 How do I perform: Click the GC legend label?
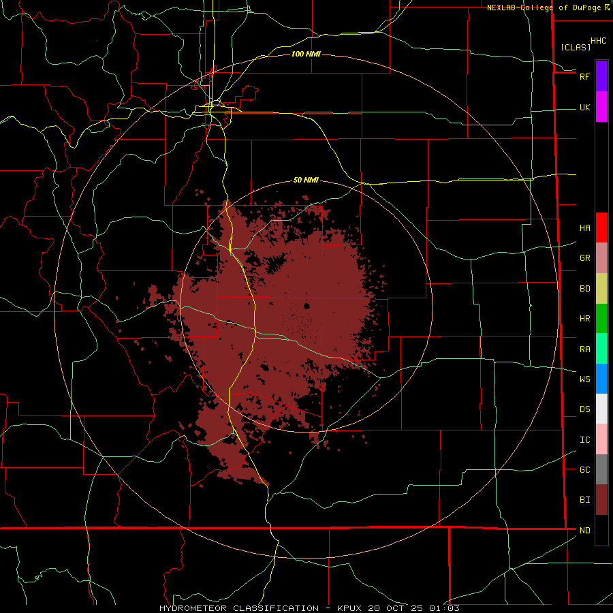click(x=584, y=470)
